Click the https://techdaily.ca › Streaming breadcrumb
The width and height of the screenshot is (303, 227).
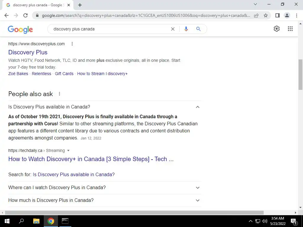click(x=36, y=150)
